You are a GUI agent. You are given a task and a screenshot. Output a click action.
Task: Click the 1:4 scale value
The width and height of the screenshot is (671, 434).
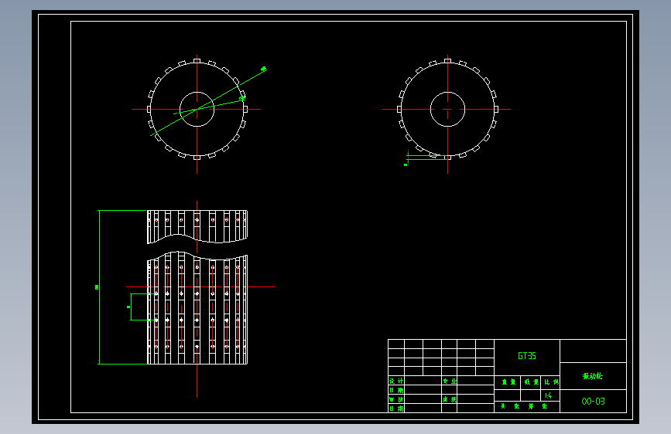549,395
